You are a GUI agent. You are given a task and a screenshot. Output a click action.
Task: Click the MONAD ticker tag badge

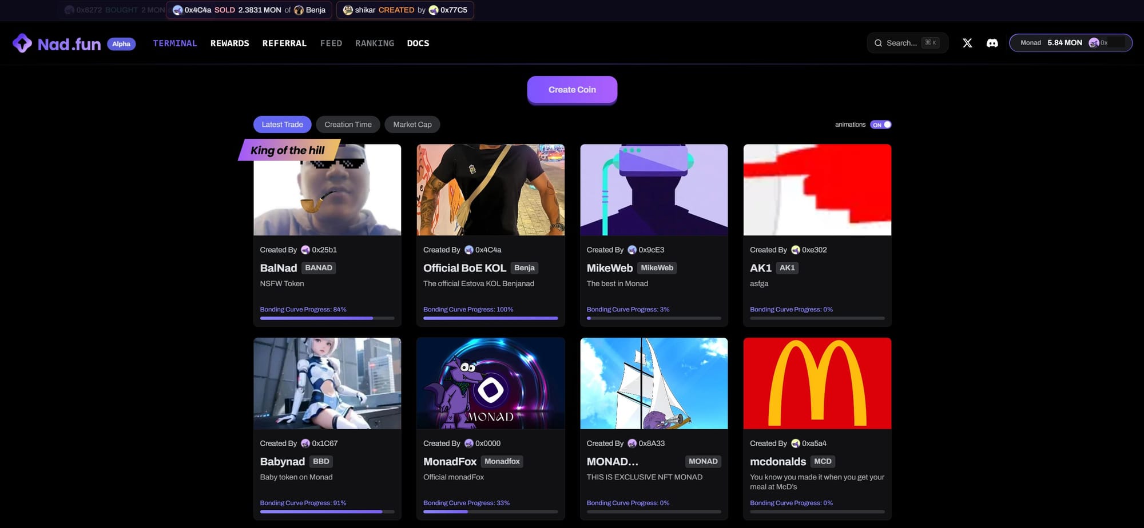point(703,462)
